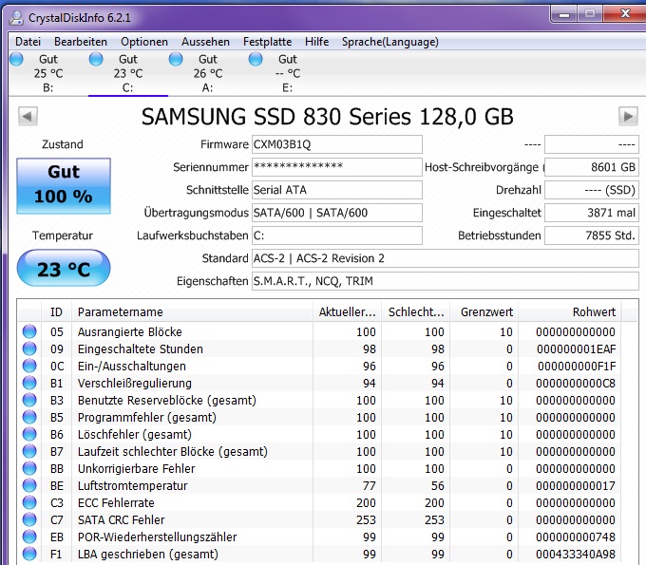Go to previous disk with left arrow
646x565 pixels.
(x=28, y=116)
